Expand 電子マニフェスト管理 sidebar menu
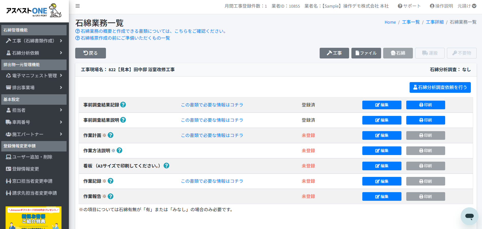Viewport: 482px width, 229px height. coord(34,75)
